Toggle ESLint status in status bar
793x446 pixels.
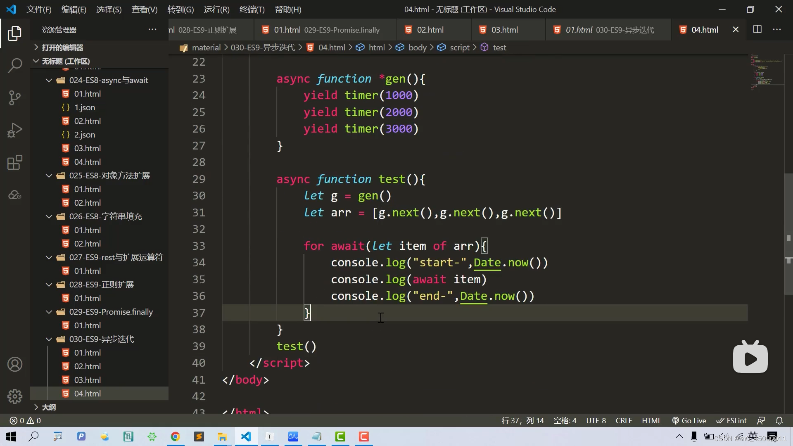(x=731, y=420)
